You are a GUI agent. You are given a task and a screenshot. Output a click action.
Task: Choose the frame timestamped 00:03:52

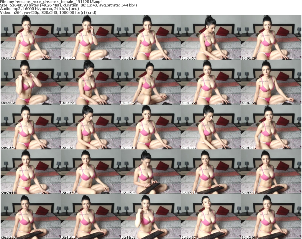click(x=151, y=82)
